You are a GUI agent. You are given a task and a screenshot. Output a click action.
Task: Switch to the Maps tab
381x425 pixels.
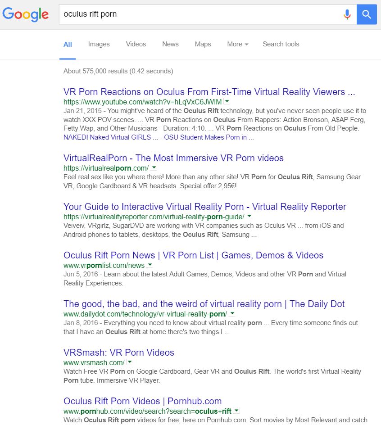(203, 44)
